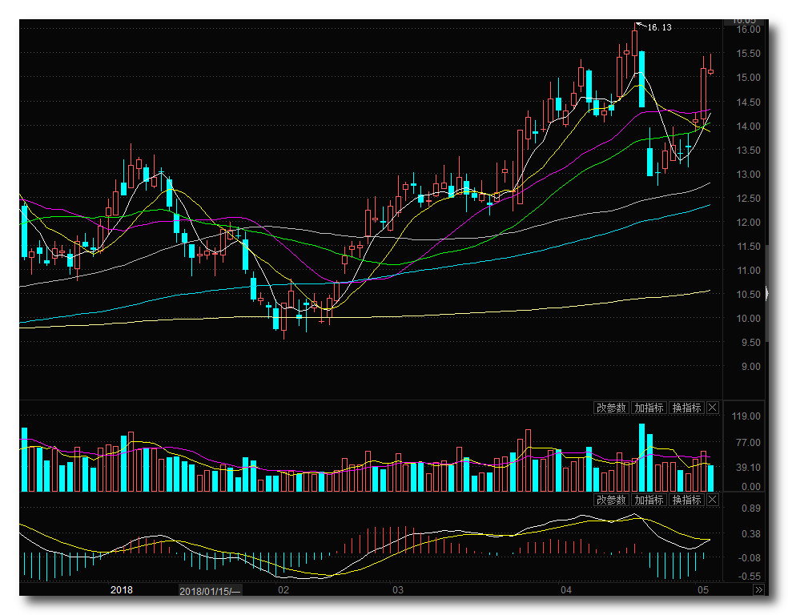Click 加指标 in the volume panel
Screen dimensions: 788x615
click(649, 408)
